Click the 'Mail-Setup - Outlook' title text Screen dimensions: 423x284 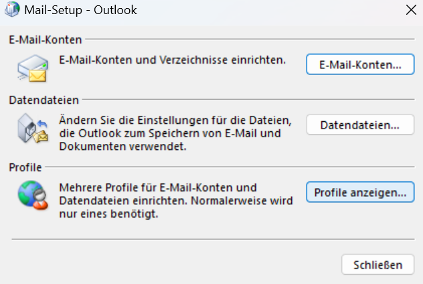[x=80, y=10]
